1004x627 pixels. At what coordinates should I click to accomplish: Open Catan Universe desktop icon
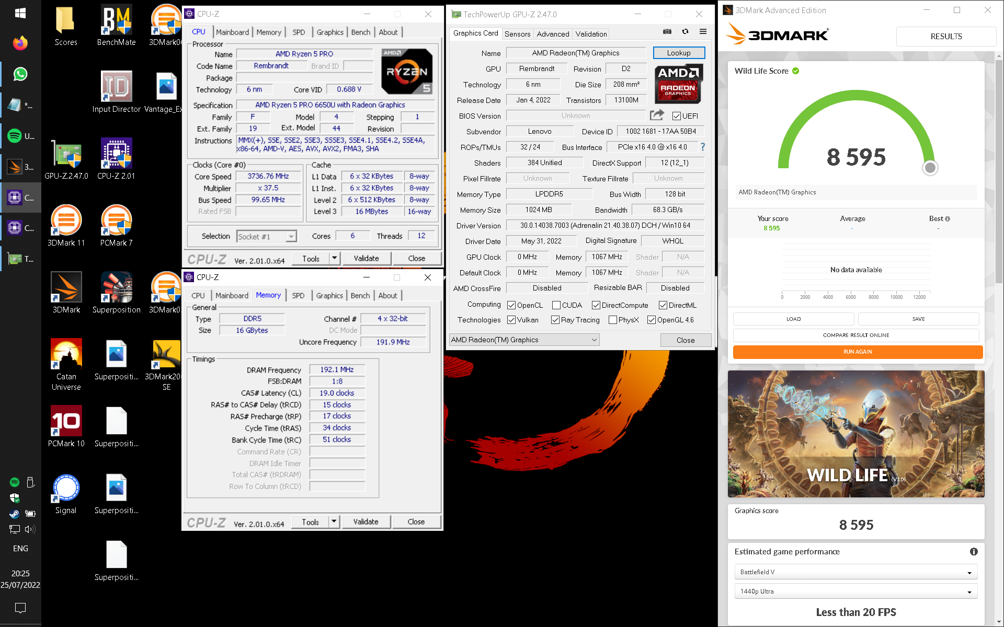tap(66, 364)
